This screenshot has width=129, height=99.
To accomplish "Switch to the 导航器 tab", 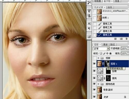I will 97,1.
